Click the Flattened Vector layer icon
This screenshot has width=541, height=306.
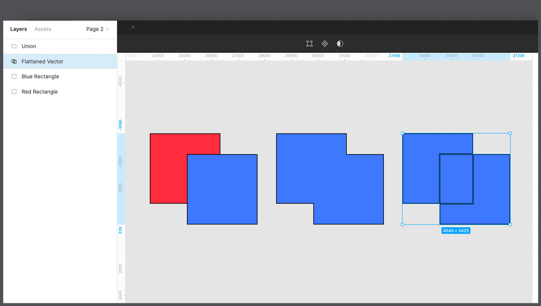click(x=14, y=61)
